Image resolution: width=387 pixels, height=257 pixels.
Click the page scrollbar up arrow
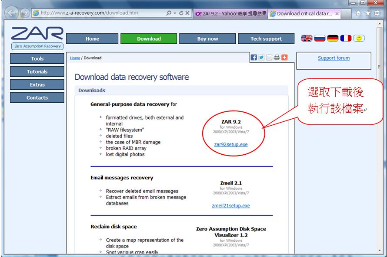tap(380, 23)
